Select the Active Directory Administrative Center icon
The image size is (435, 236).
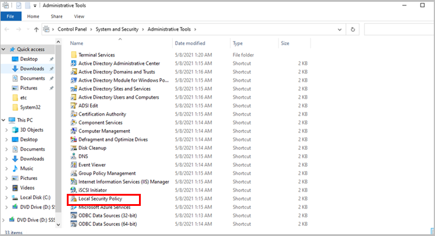[x=73, y=63]
